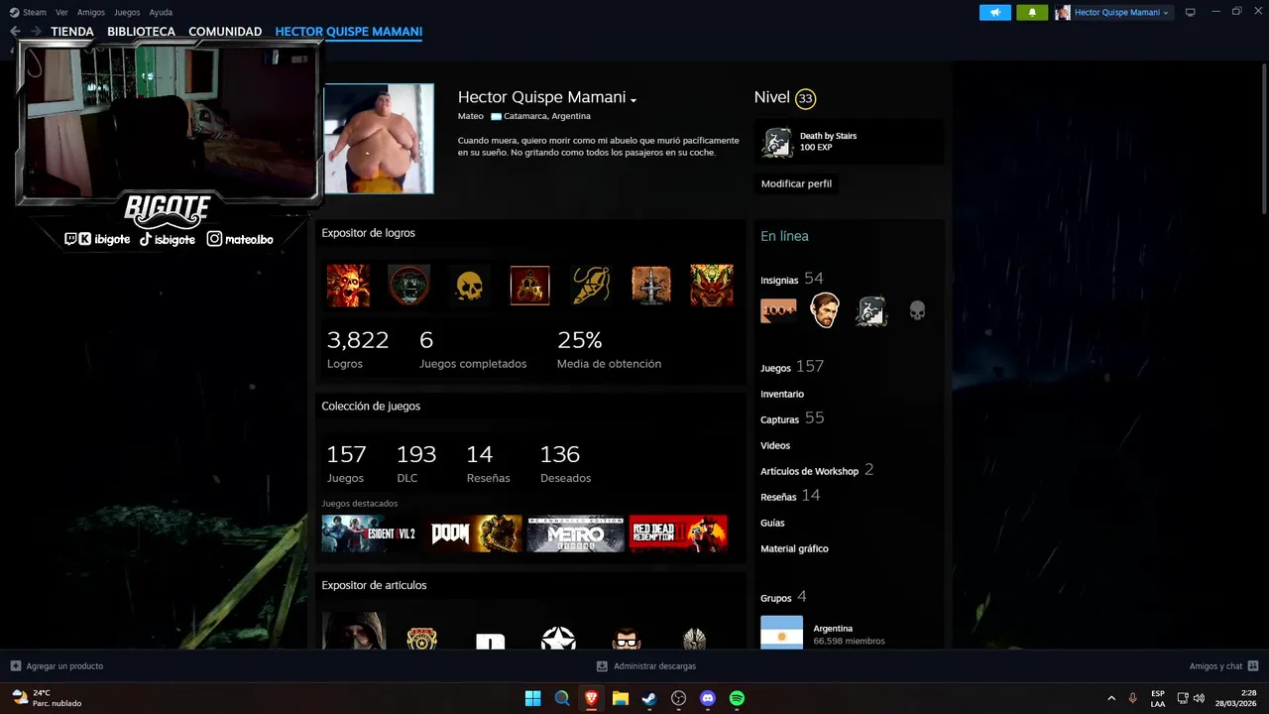
Task: Open the grey skull badge in Insignias
Action: click(x=918, y=310)
